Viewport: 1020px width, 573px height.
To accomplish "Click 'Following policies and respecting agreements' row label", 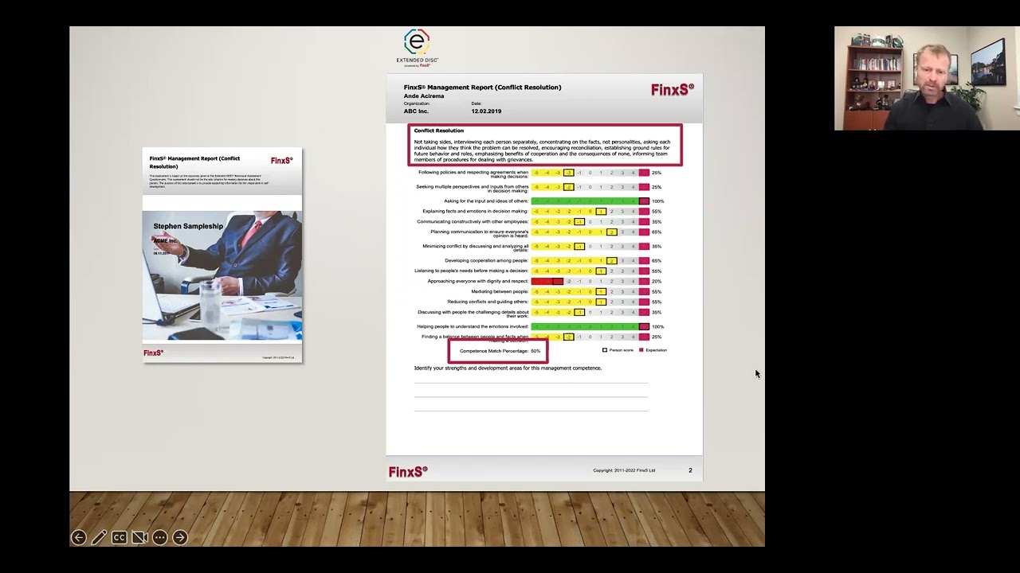I will 473,174.
